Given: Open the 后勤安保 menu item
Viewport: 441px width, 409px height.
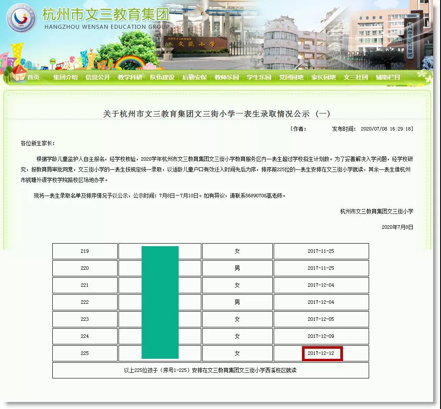Looking at the screenshot, I should [x=194, y=77].
